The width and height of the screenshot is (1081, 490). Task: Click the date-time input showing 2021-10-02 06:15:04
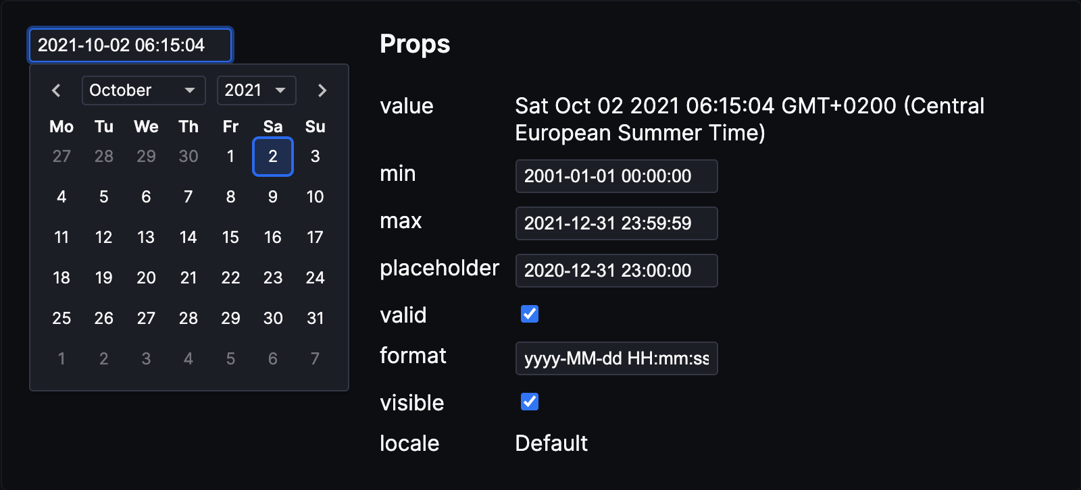click(130, 45)
